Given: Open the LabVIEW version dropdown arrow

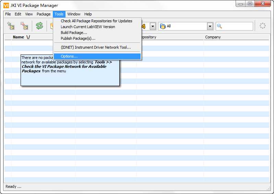Looking at the screenshot, I should coord(153,26).
